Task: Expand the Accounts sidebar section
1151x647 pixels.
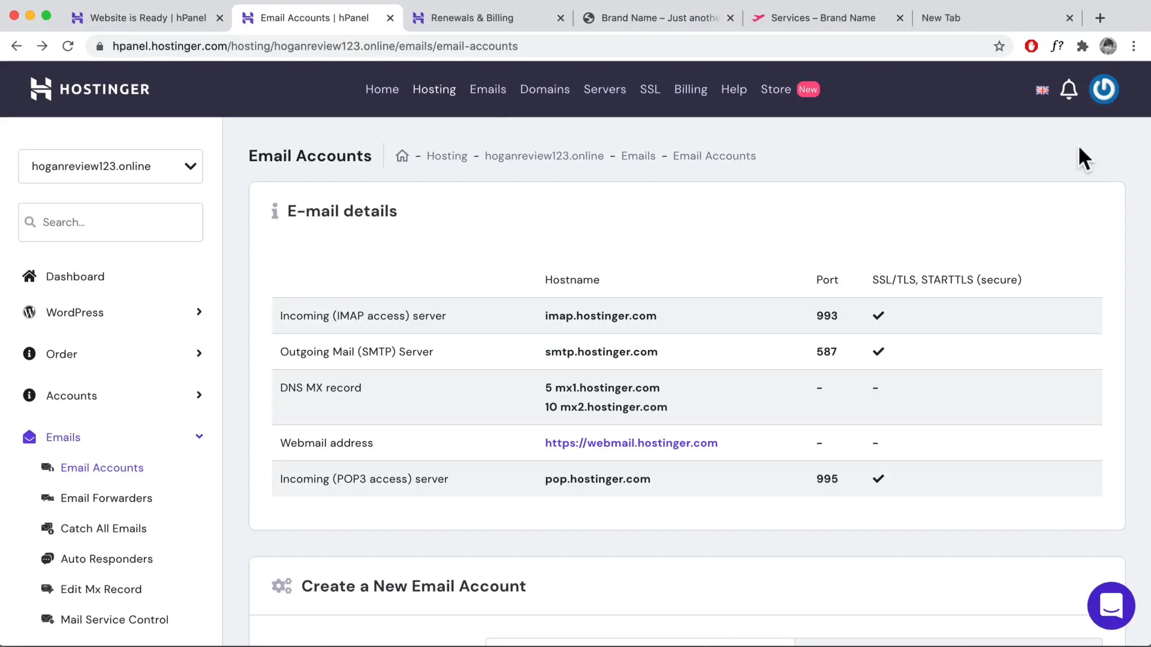Action: point(199,395)
